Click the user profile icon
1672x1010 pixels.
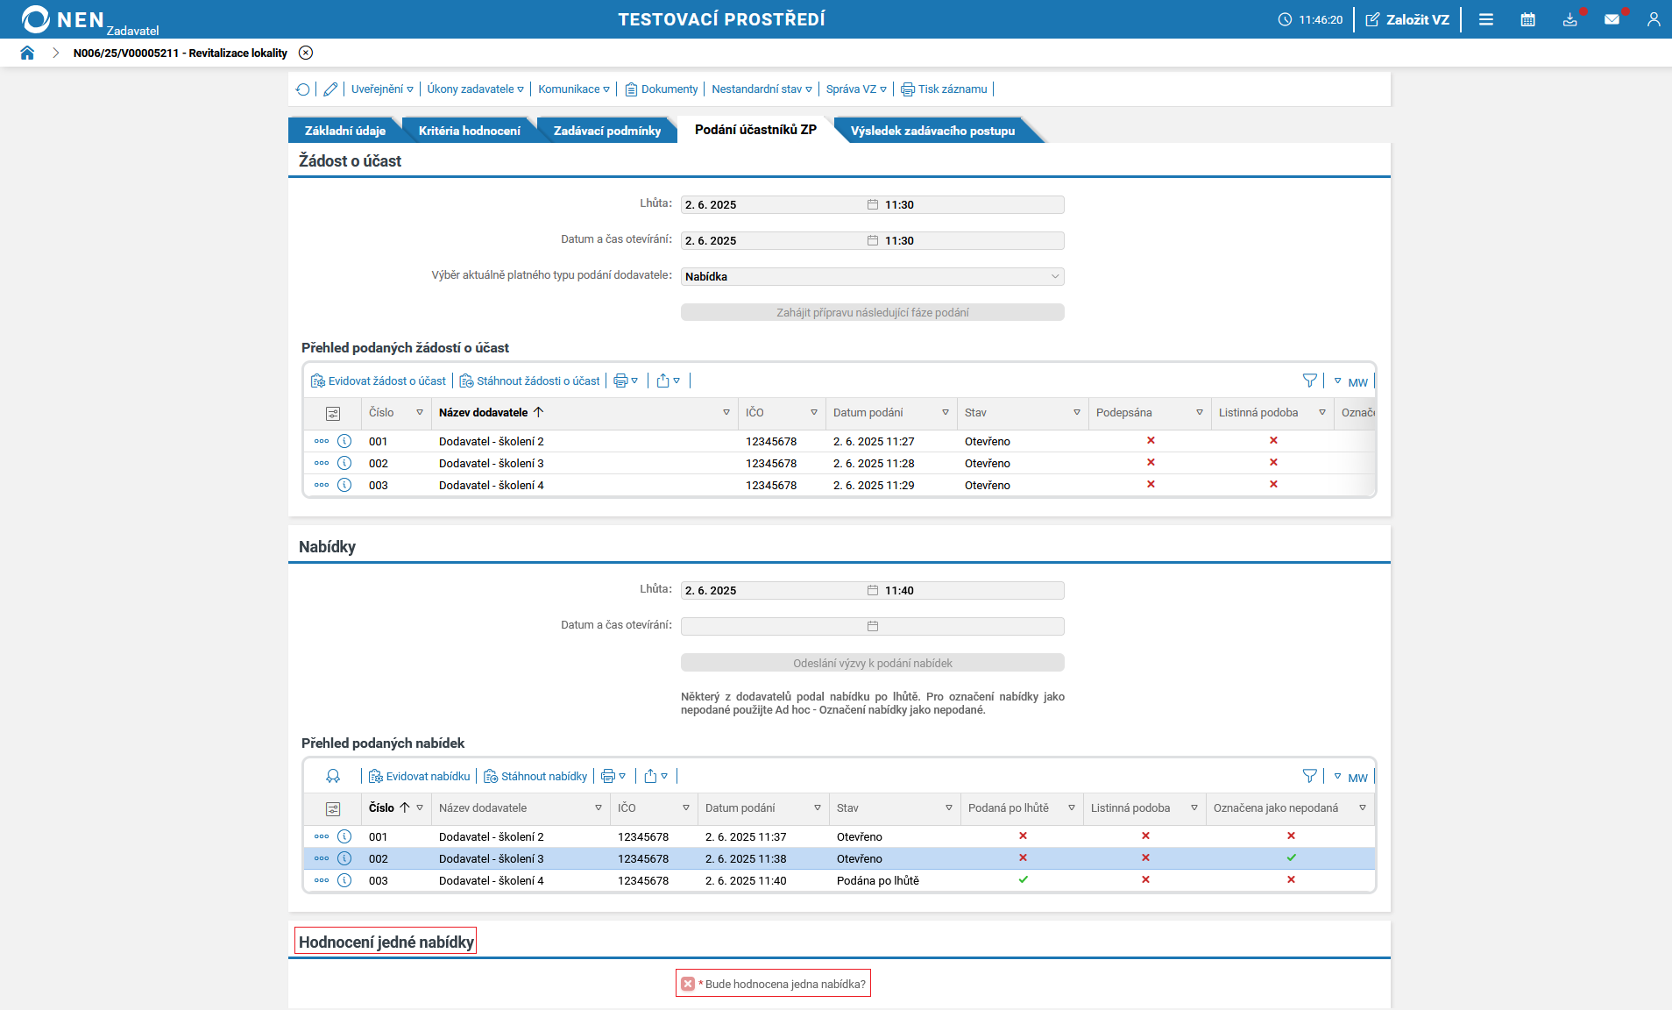coord(1653,19)
